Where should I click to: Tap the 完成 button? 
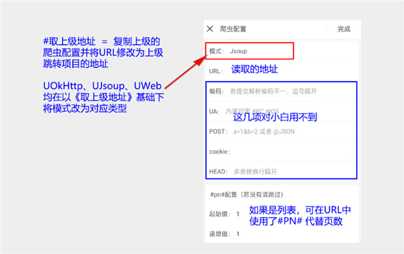(x=344, y=29)
